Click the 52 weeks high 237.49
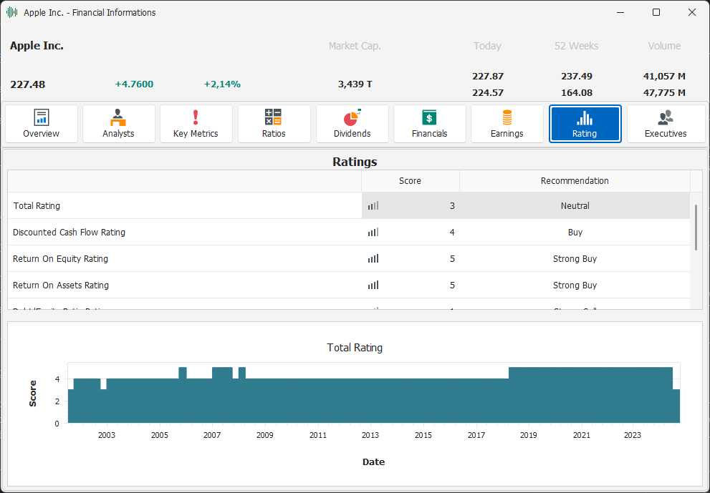 (x=577, y=76)
